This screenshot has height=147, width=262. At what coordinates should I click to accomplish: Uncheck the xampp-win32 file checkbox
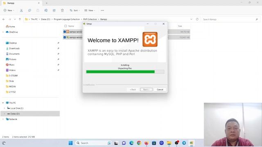click(x=65, y=32)
